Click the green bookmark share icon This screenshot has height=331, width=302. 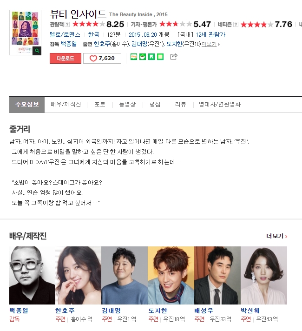tap(151, 57)
